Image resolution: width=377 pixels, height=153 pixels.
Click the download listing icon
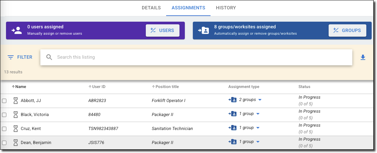tap(363, 57)
